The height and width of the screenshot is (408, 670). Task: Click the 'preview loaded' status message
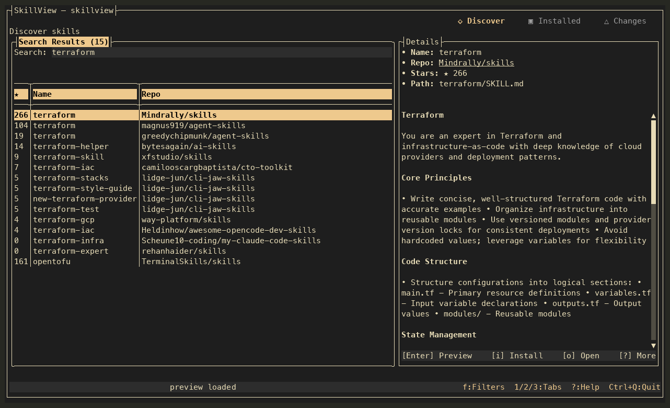pos(203,387)
